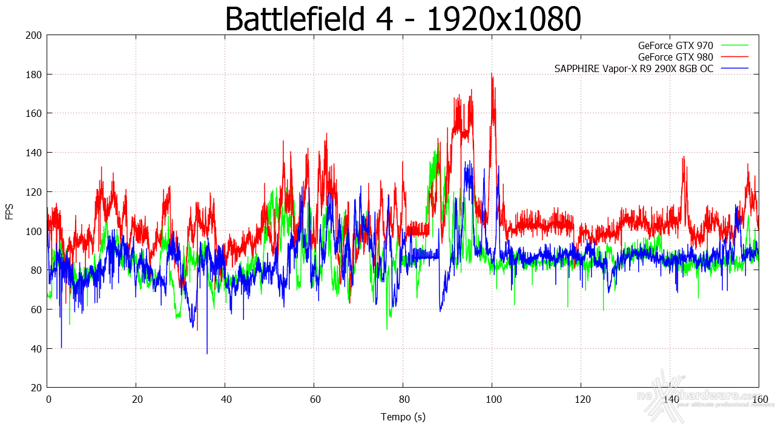Screen dimensions: 775x424
Task: Click the 100 tick on the Tempo axis
Action: point(492,400)
